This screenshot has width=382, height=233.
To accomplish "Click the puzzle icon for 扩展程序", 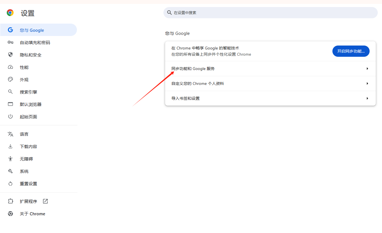I will point(10,201).
